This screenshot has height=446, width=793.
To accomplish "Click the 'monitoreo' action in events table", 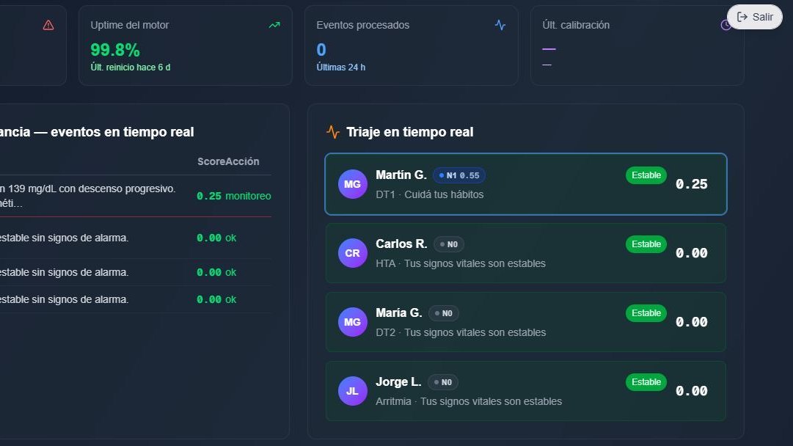I will pos(249,196).
